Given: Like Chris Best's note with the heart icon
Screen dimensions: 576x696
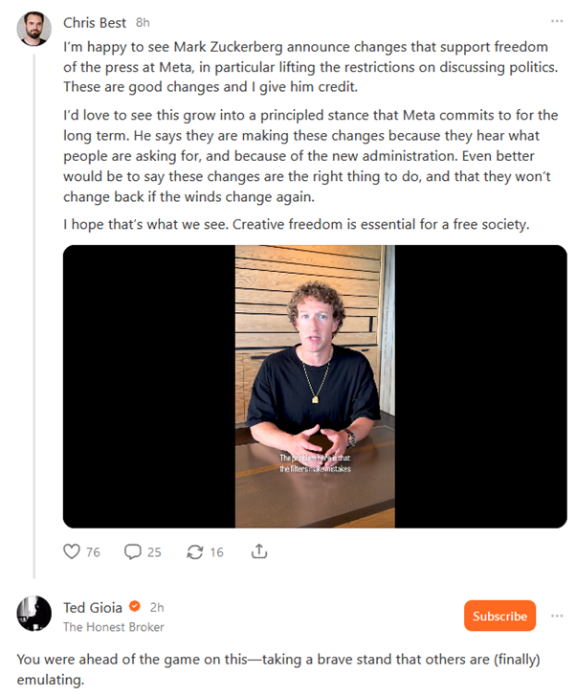Looking at the screenshot, I should 71,551.
